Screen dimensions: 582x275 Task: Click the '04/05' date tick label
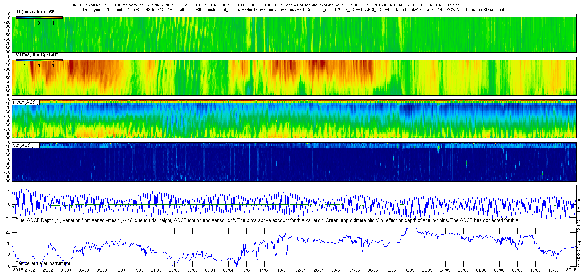pos(355,270)
